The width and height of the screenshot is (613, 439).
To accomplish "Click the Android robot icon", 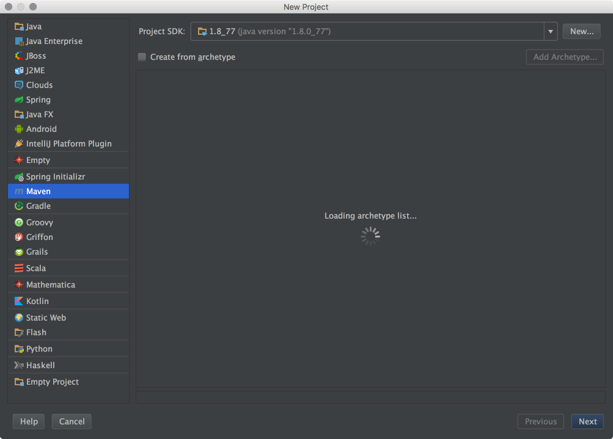I will (x=19, y=129).
